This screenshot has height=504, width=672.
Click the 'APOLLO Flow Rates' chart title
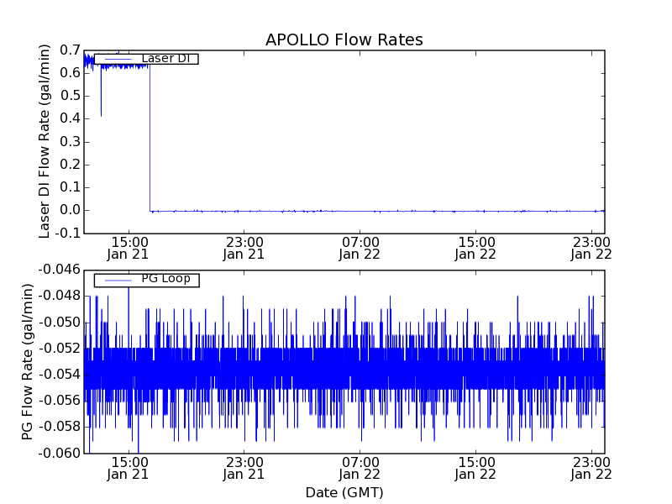[x=344, y=39]
